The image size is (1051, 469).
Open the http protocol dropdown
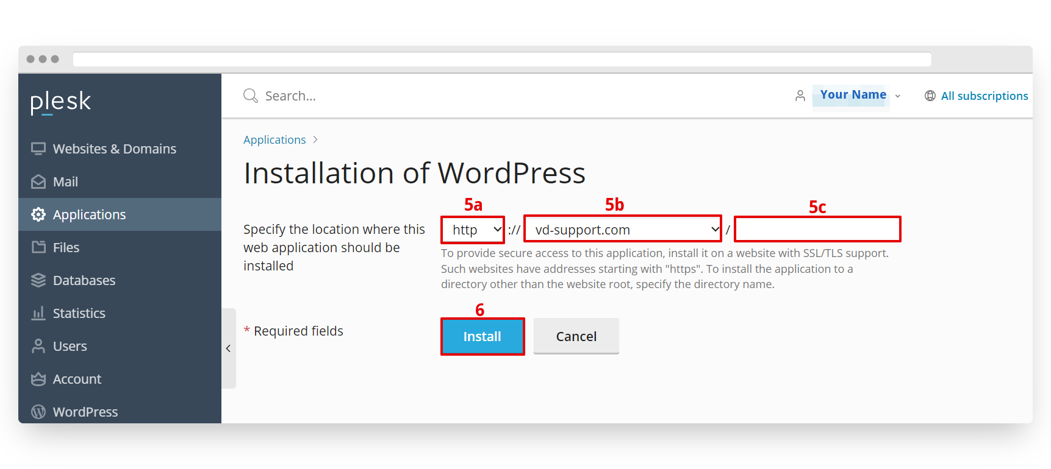[473, 230]
